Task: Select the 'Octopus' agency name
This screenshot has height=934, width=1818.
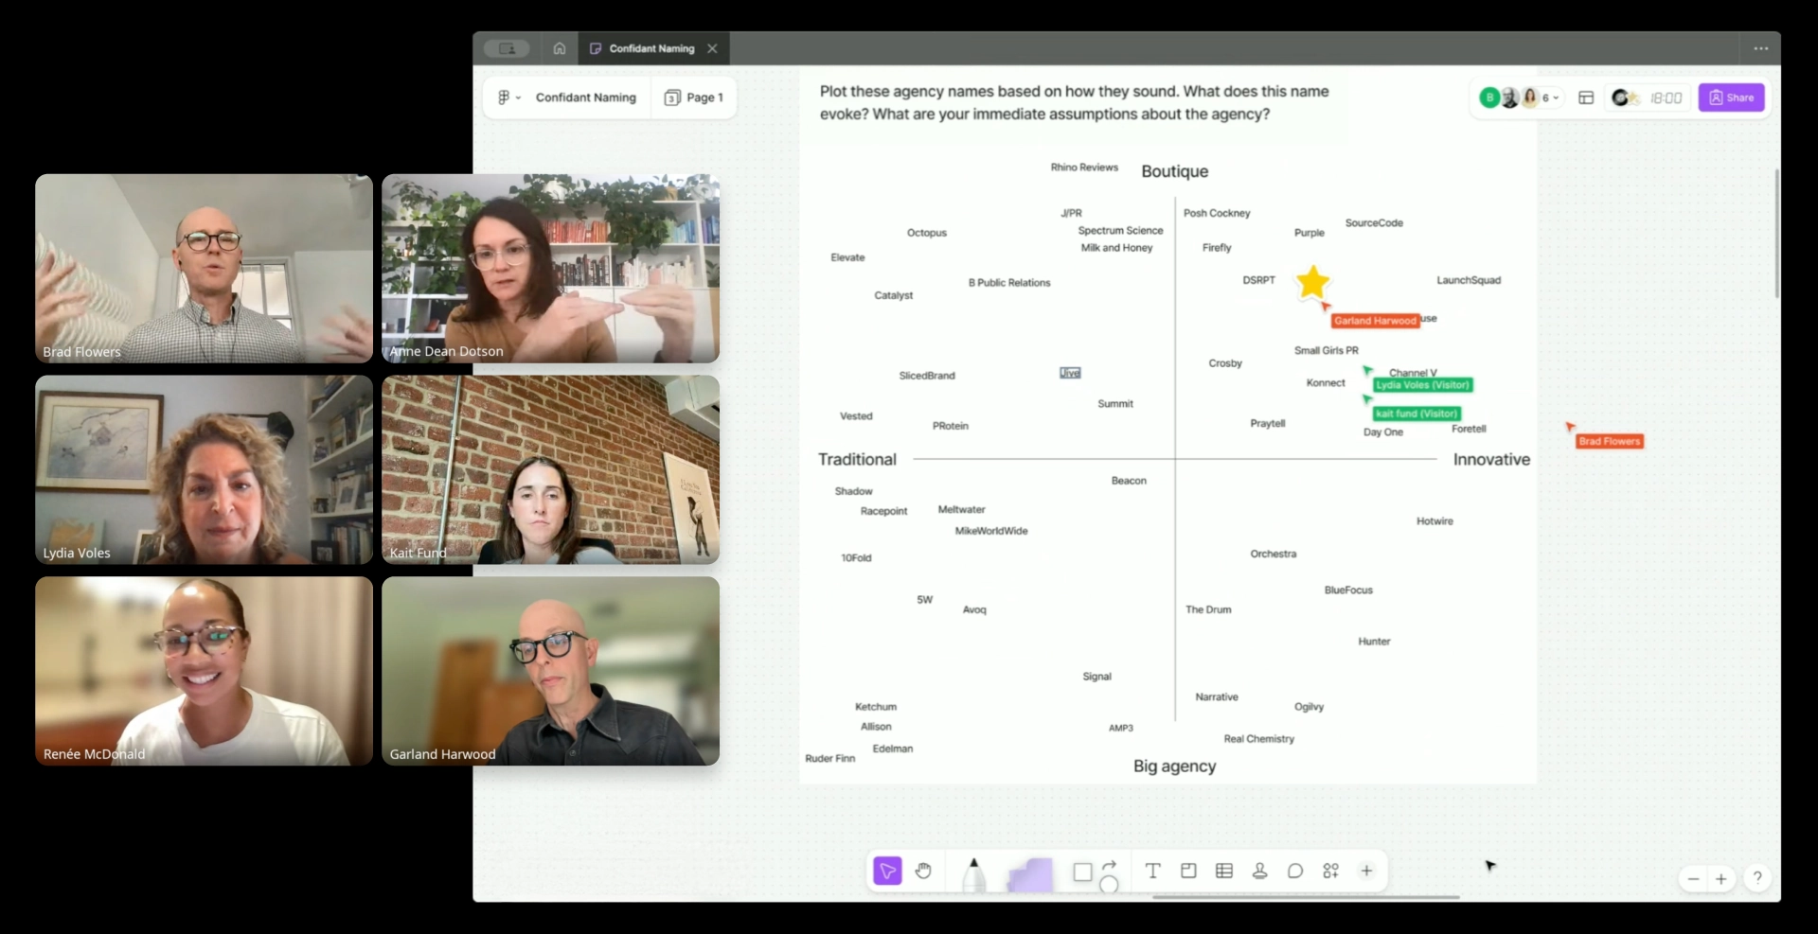Action: tap(927, 233)
